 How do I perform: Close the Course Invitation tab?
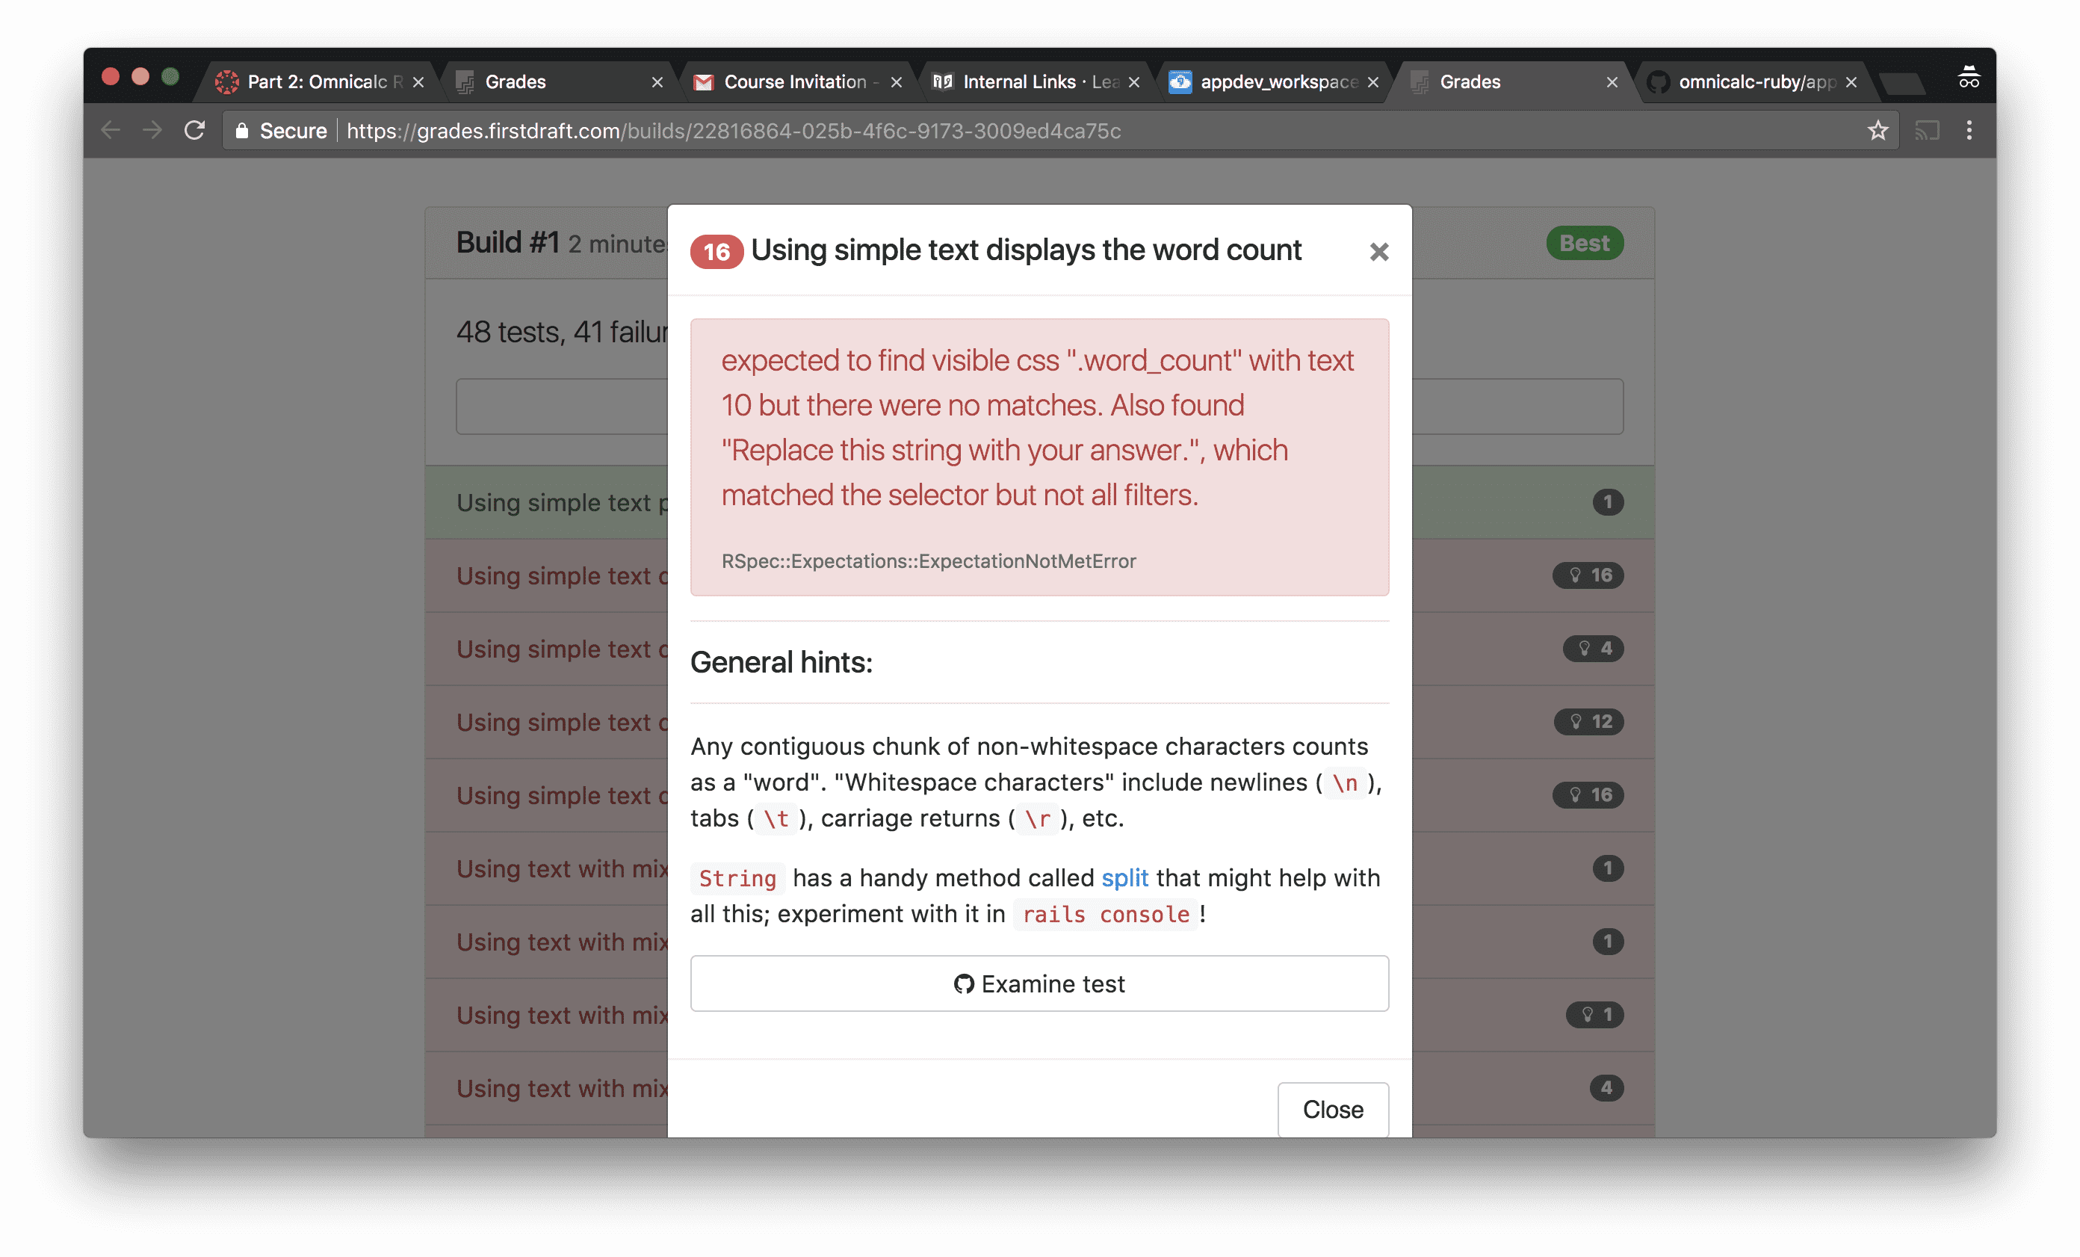[x=897, y=82]
